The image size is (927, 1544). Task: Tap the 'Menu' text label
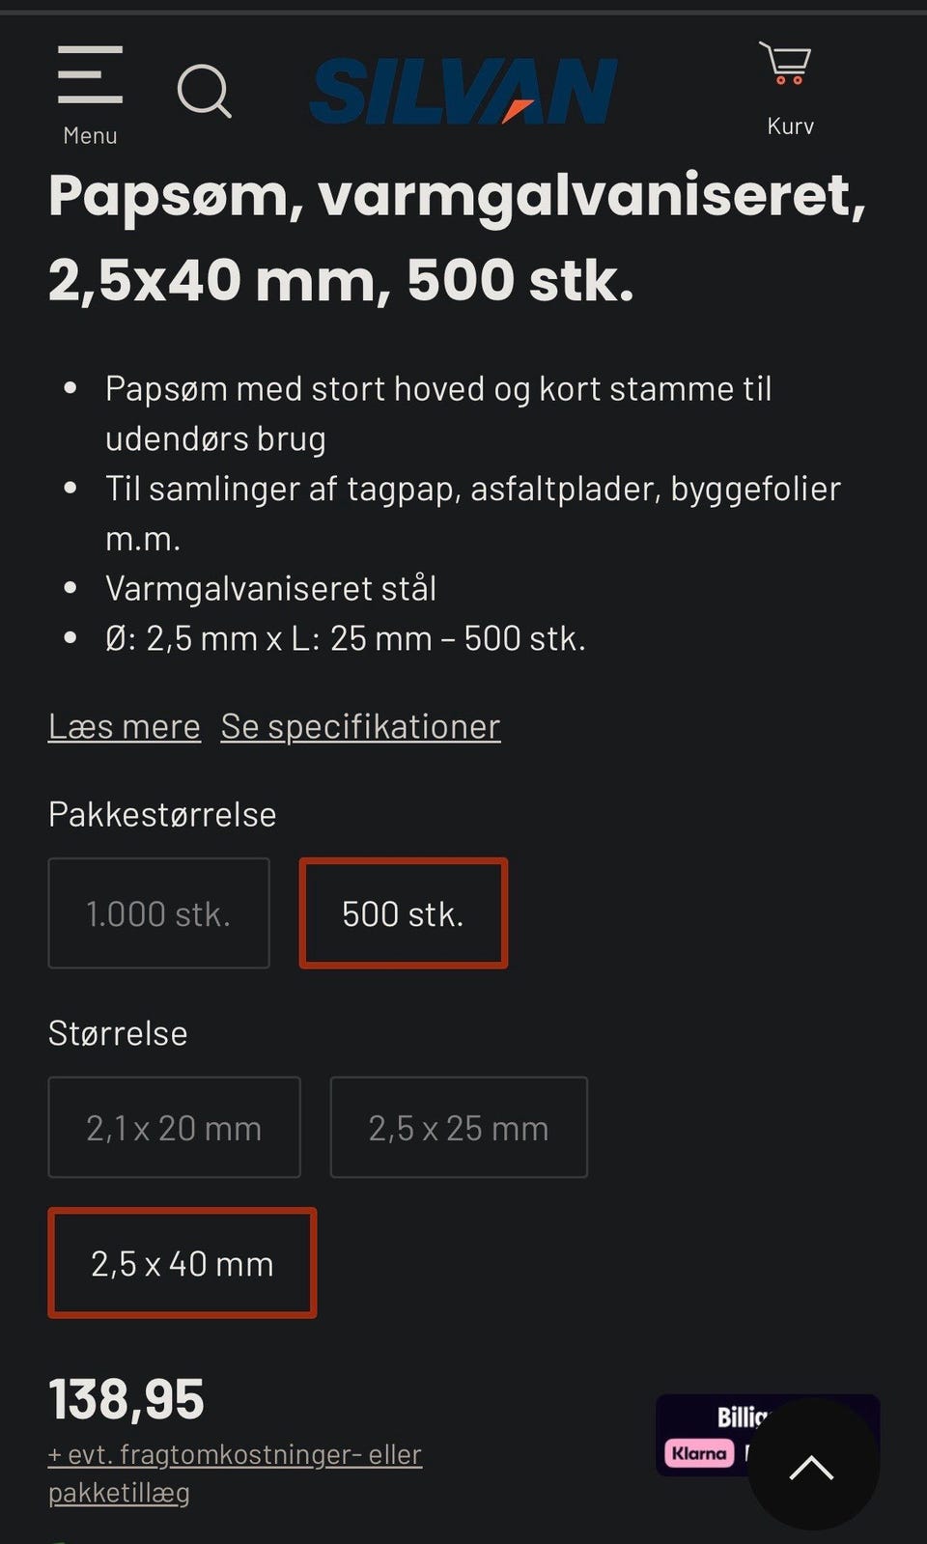tap(90, 136)
